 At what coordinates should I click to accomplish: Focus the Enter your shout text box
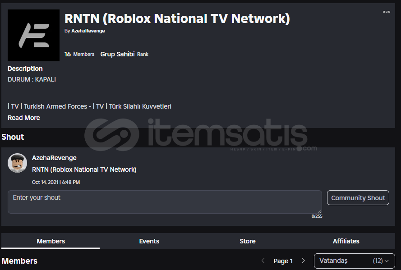click(x=165, y=202)
